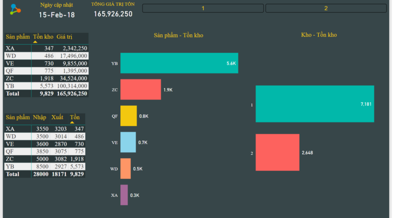Select slicer button 2
The image size is (393, 218).
[326, 8]
